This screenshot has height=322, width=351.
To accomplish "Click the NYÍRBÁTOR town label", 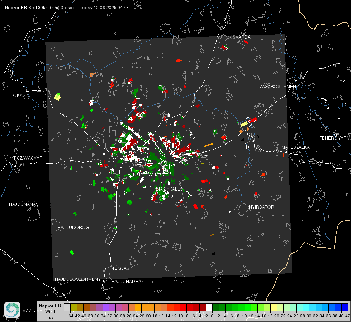I will pos(261,207).
